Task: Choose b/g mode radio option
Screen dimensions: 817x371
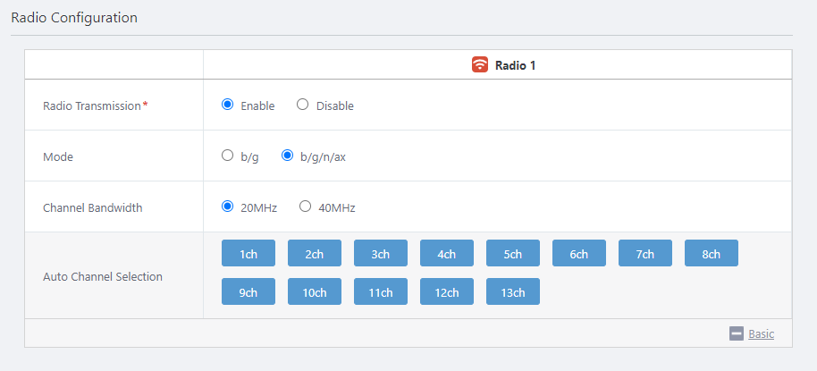Action: point(227,156)
